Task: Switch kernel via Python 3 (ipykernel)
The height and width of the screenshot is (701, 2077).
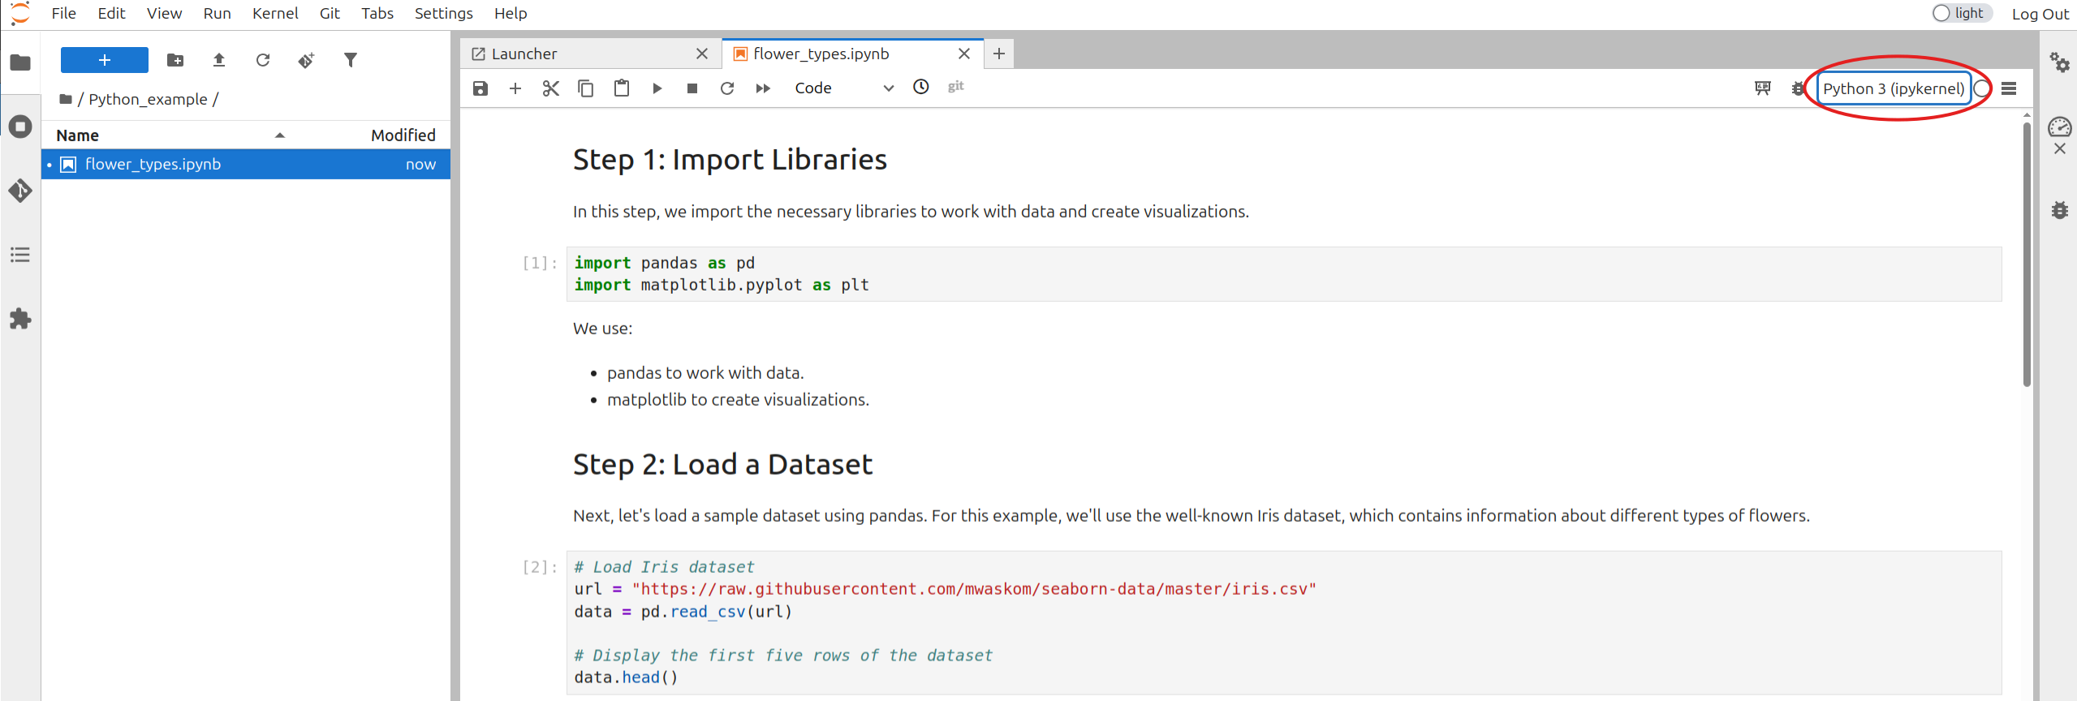Action: (x=1893, y=88)
